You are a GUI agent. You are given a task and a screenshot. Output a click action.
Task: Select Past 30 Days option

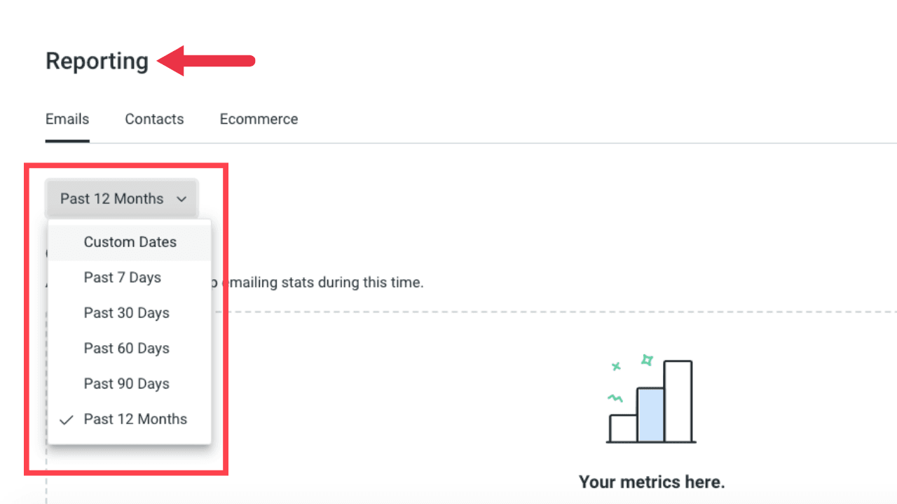point(130,313)
